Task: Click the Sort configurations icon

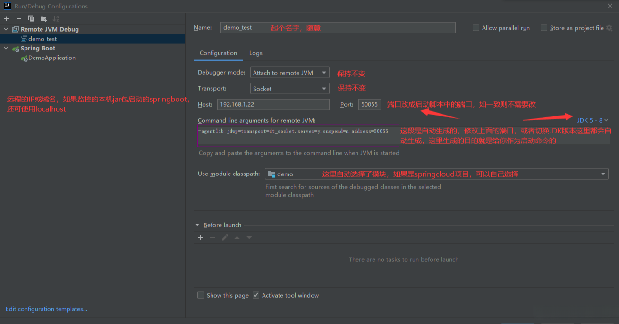Action: point(56,19)
